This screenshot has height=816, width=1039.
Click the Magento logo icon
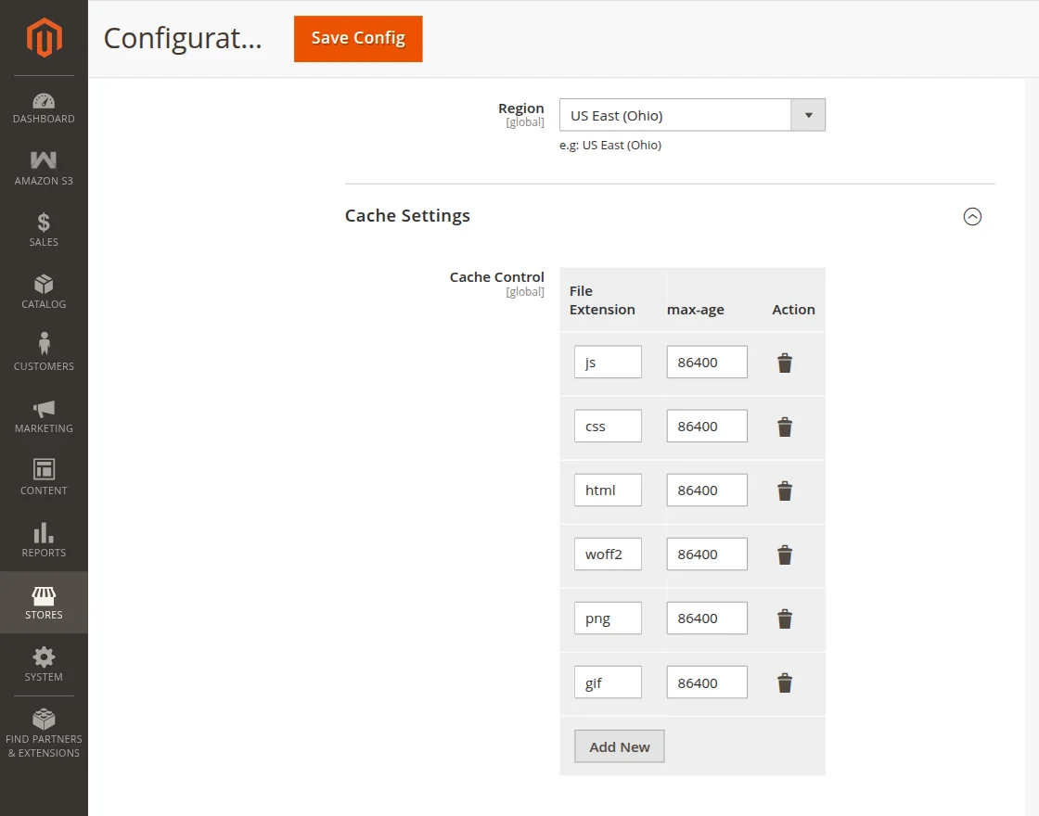pyautogui.click(x=44, y=38)
